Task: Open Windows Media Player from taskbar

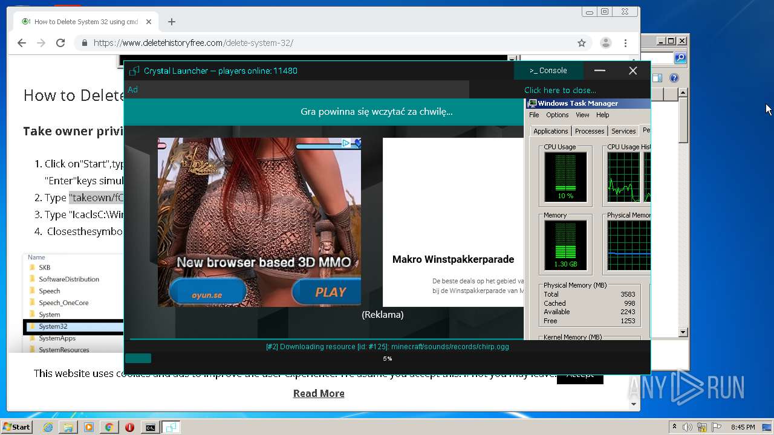Action: [x=89, y=427]
